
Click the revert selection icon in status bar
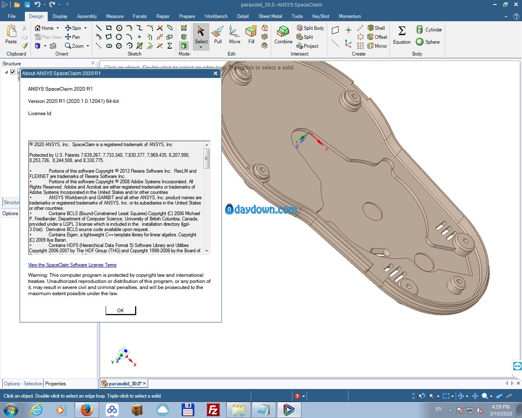[x=422, y=396]
